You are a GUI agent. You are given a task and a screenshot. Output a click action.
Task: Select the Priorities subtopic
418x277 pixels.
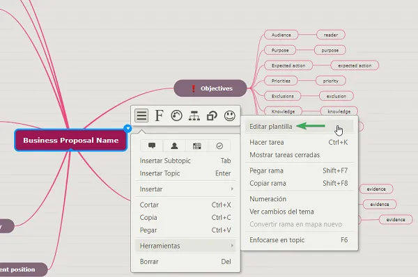click(x=281, y=81)
